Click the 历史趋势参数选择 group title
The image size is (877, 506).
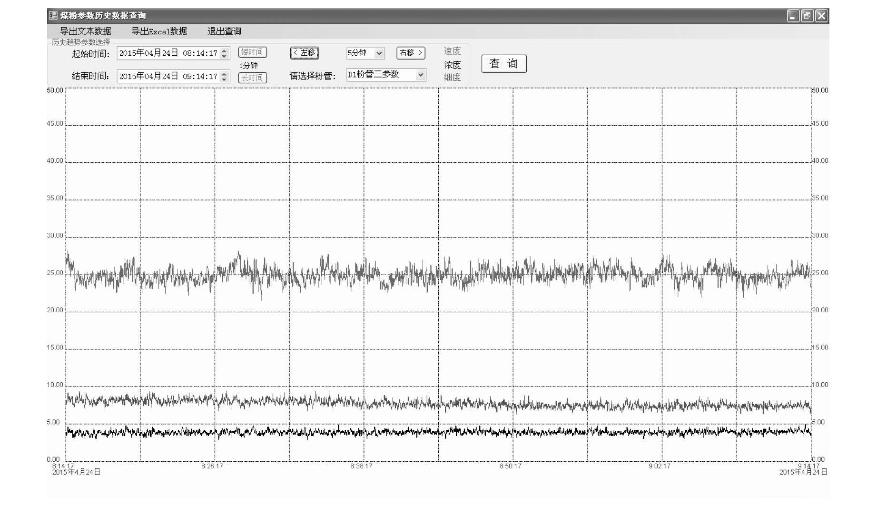click(x=81, y=42)
